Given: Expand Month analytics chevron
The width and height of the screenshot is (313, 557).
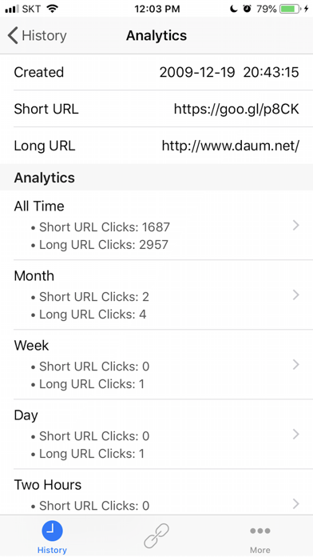Looking at the screenshot, I should (296, 295).
